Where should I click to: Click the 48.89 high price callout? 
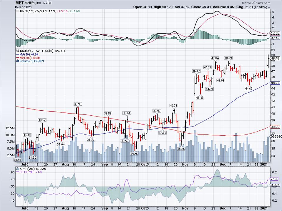tap(228, 58)
